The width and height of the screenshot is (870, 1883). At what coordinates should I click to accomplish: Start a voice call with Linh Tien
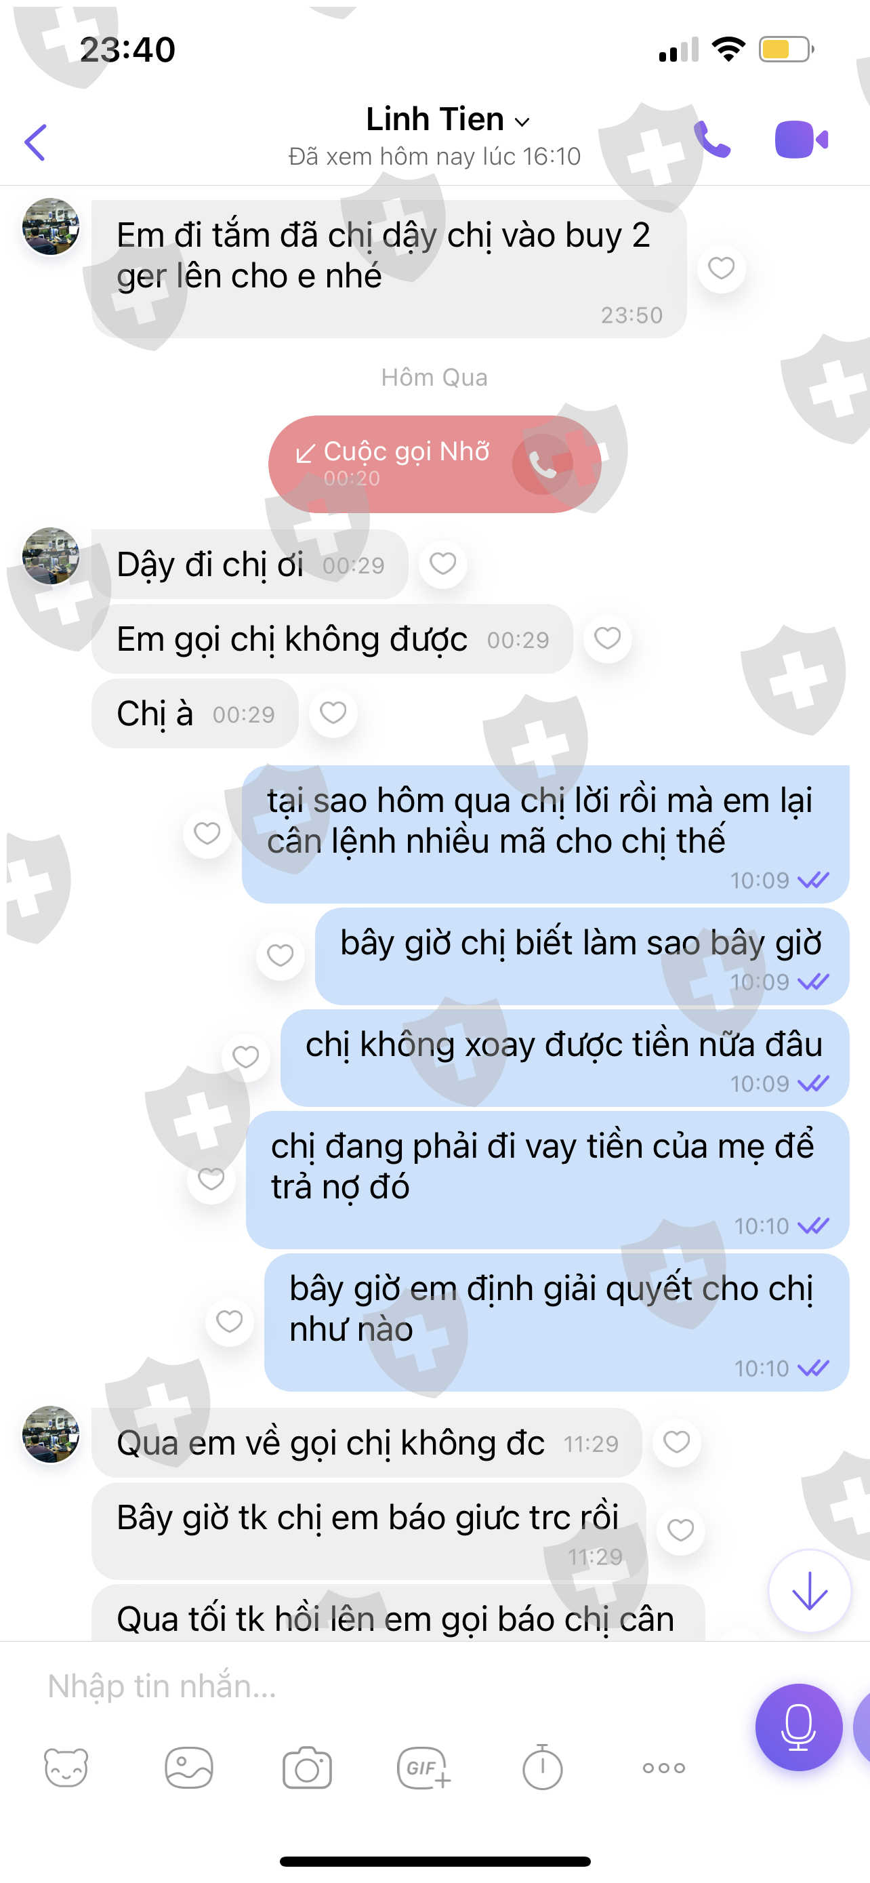[711, 140]
